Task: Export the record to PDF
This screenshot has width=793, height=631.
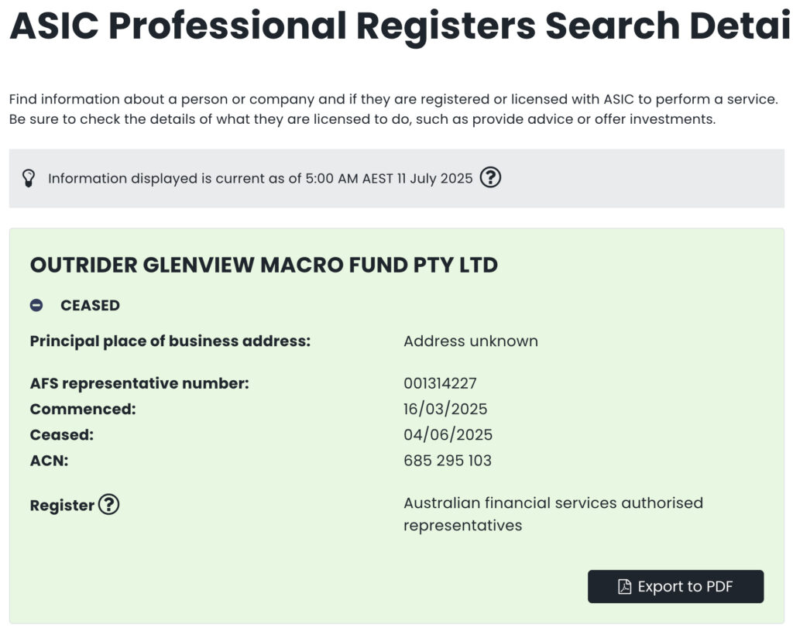Action: [x=675, y=587]
